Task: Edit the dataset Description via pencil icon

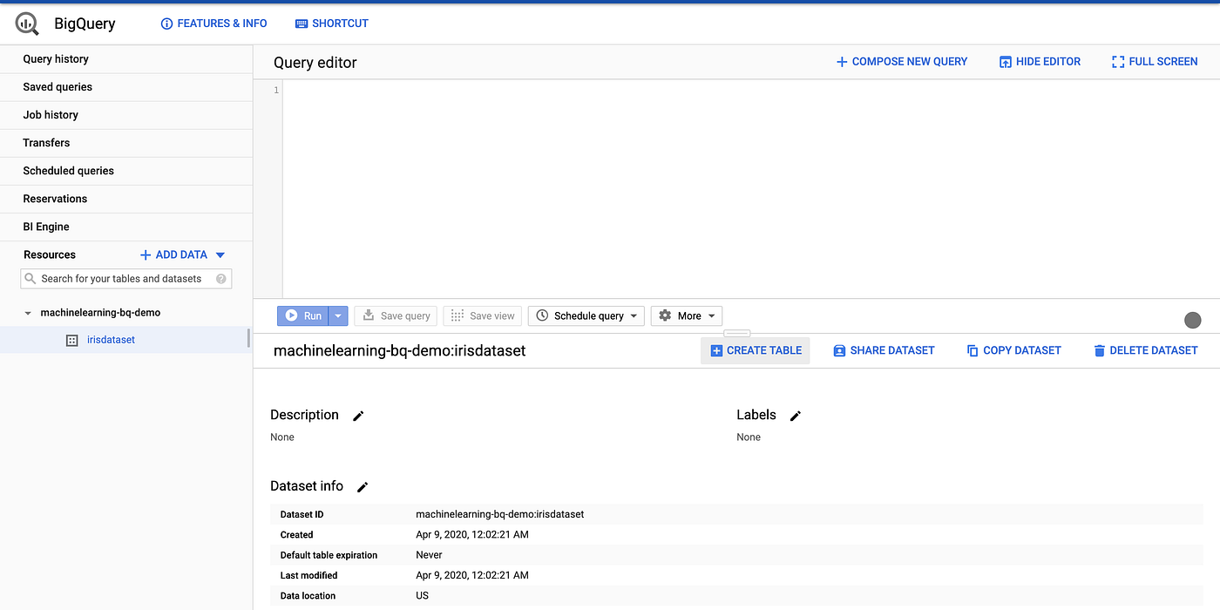Action: 357,416
